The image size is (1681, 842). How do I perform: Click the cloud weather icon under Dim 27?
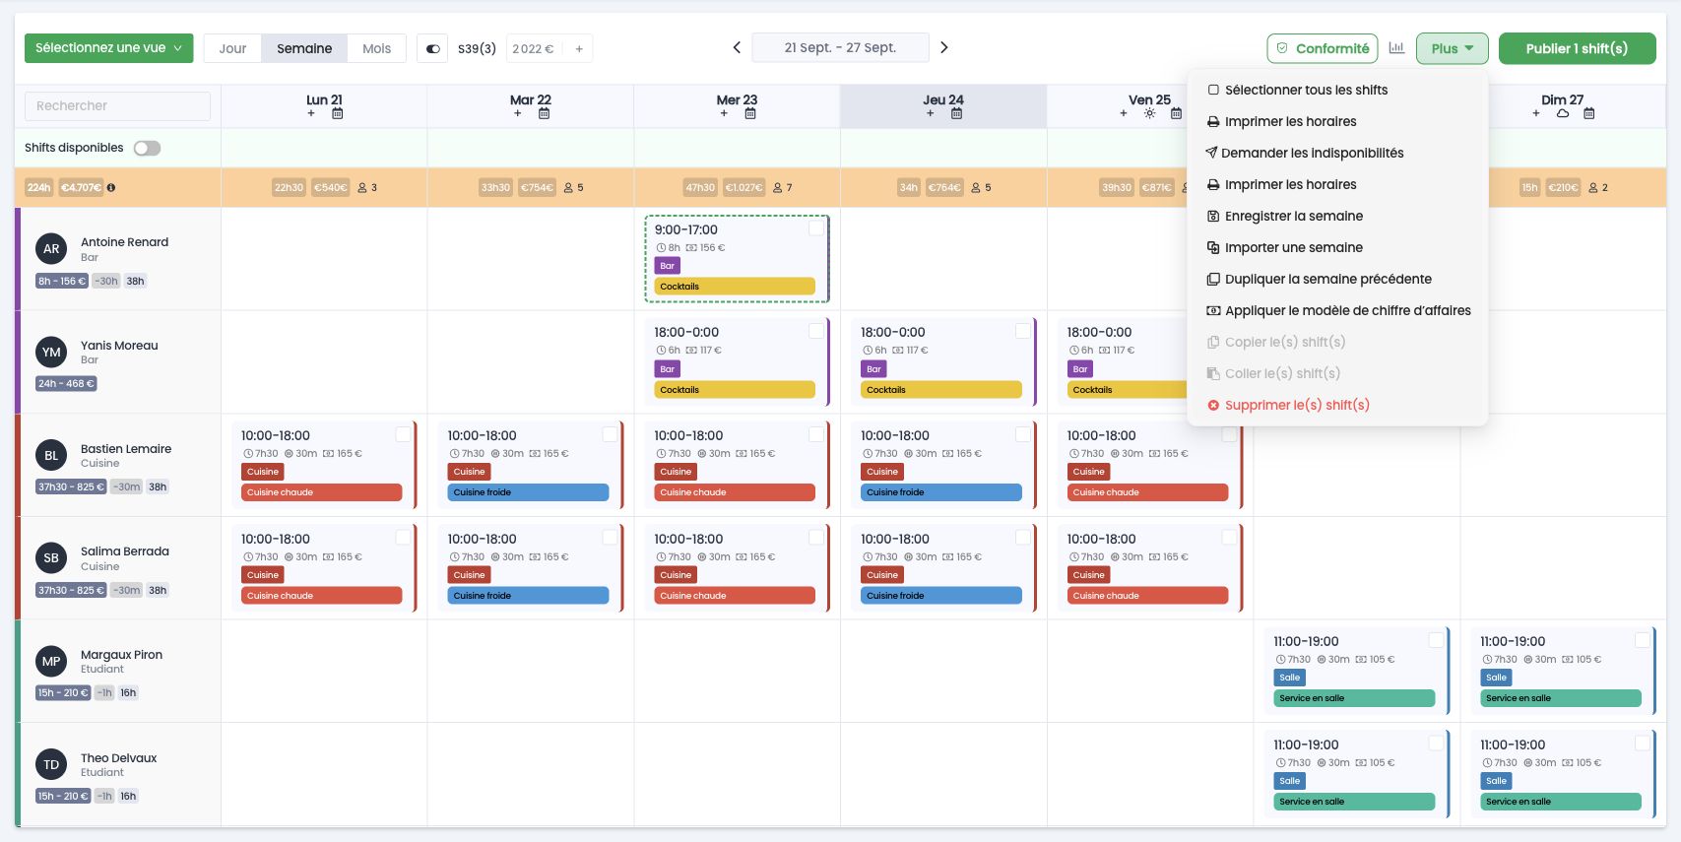pyautogui.click(x=1563, y=113)
